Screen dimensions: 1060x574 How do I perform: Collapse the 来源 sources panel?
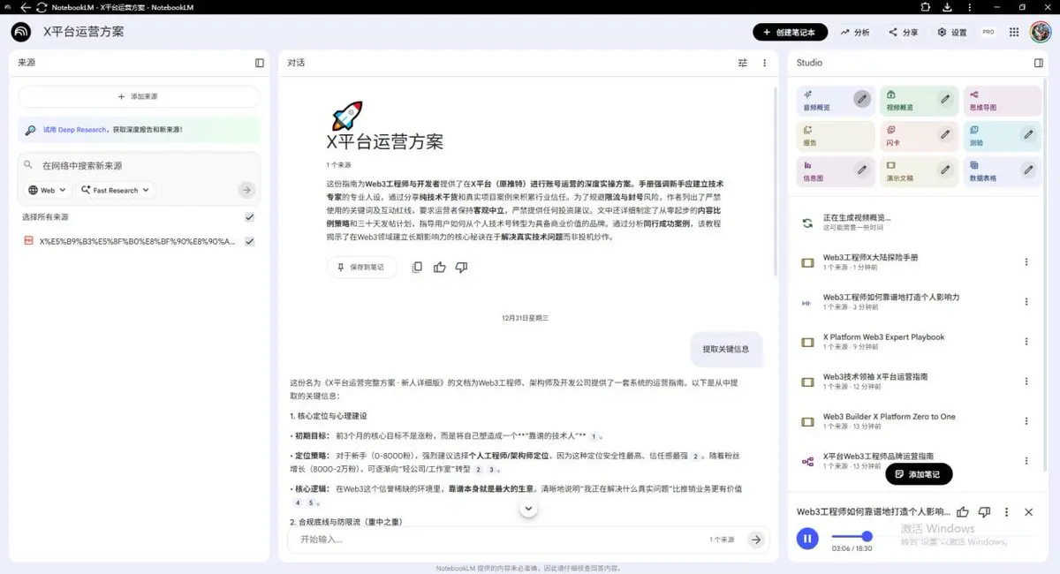[x=259, y=63]
